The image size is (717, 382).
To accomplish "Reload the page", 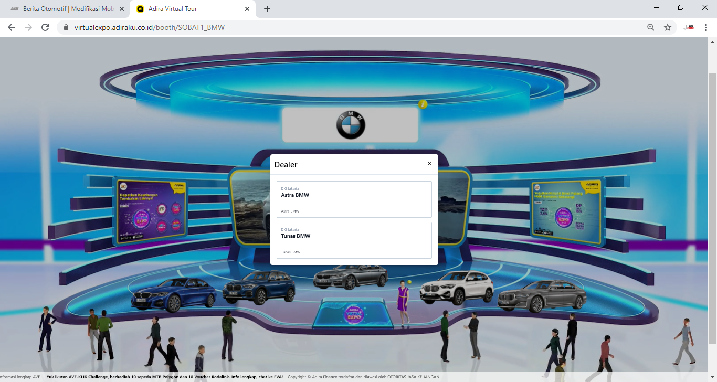I will click(x=45, y=27).
